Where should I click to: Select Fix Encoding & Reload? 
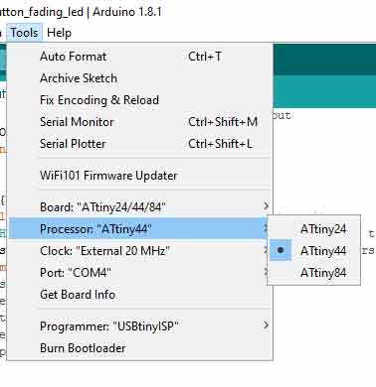[x=139, y=100]
